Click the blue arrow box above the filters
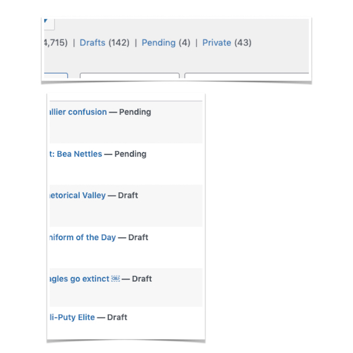Viewport: 353px width, 353px height. (x=48, y=22)
